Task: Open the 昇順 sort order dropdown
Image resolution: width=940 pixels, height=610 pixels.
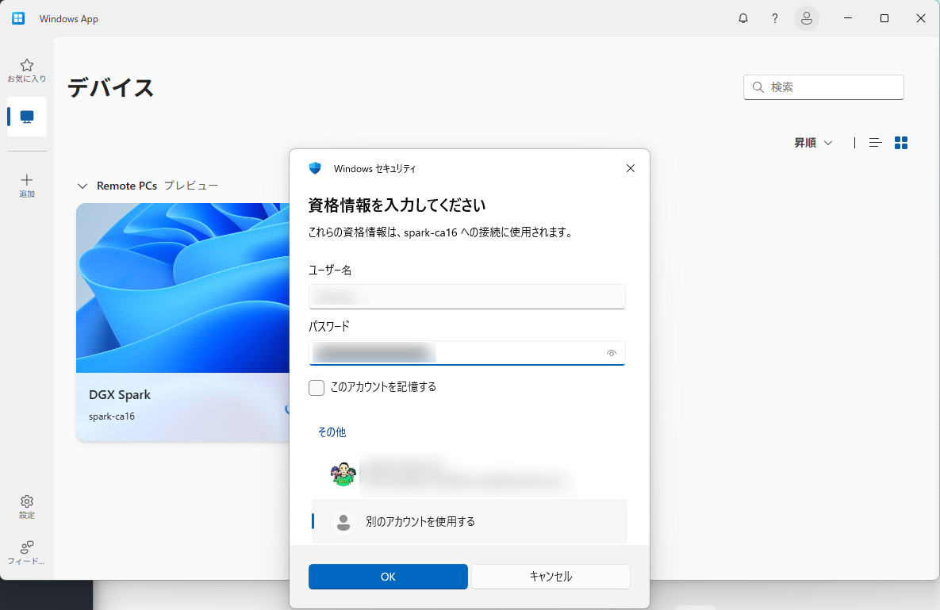Action: (813, 143)
